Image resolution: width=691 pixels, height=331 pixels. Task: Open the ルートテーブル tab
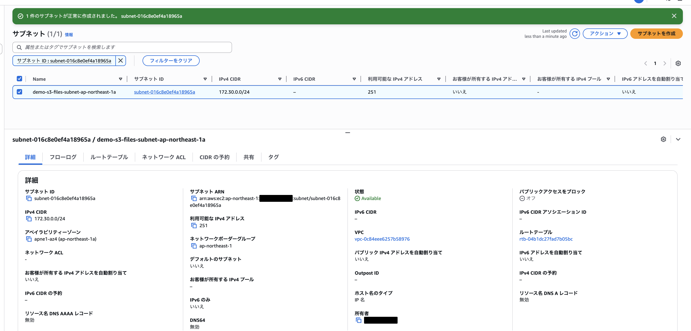click(x=109, y=157)
